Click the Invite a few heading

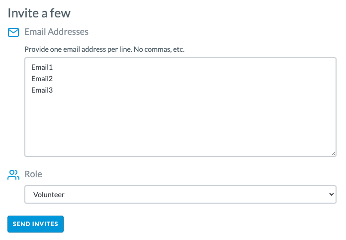click(x=39, y=13)
